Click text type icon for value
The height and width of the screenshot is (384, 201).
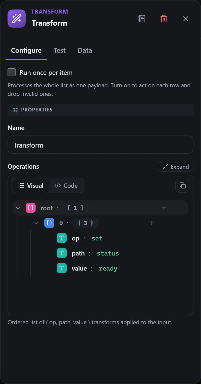pyautogui.click(x=62, y=268)
